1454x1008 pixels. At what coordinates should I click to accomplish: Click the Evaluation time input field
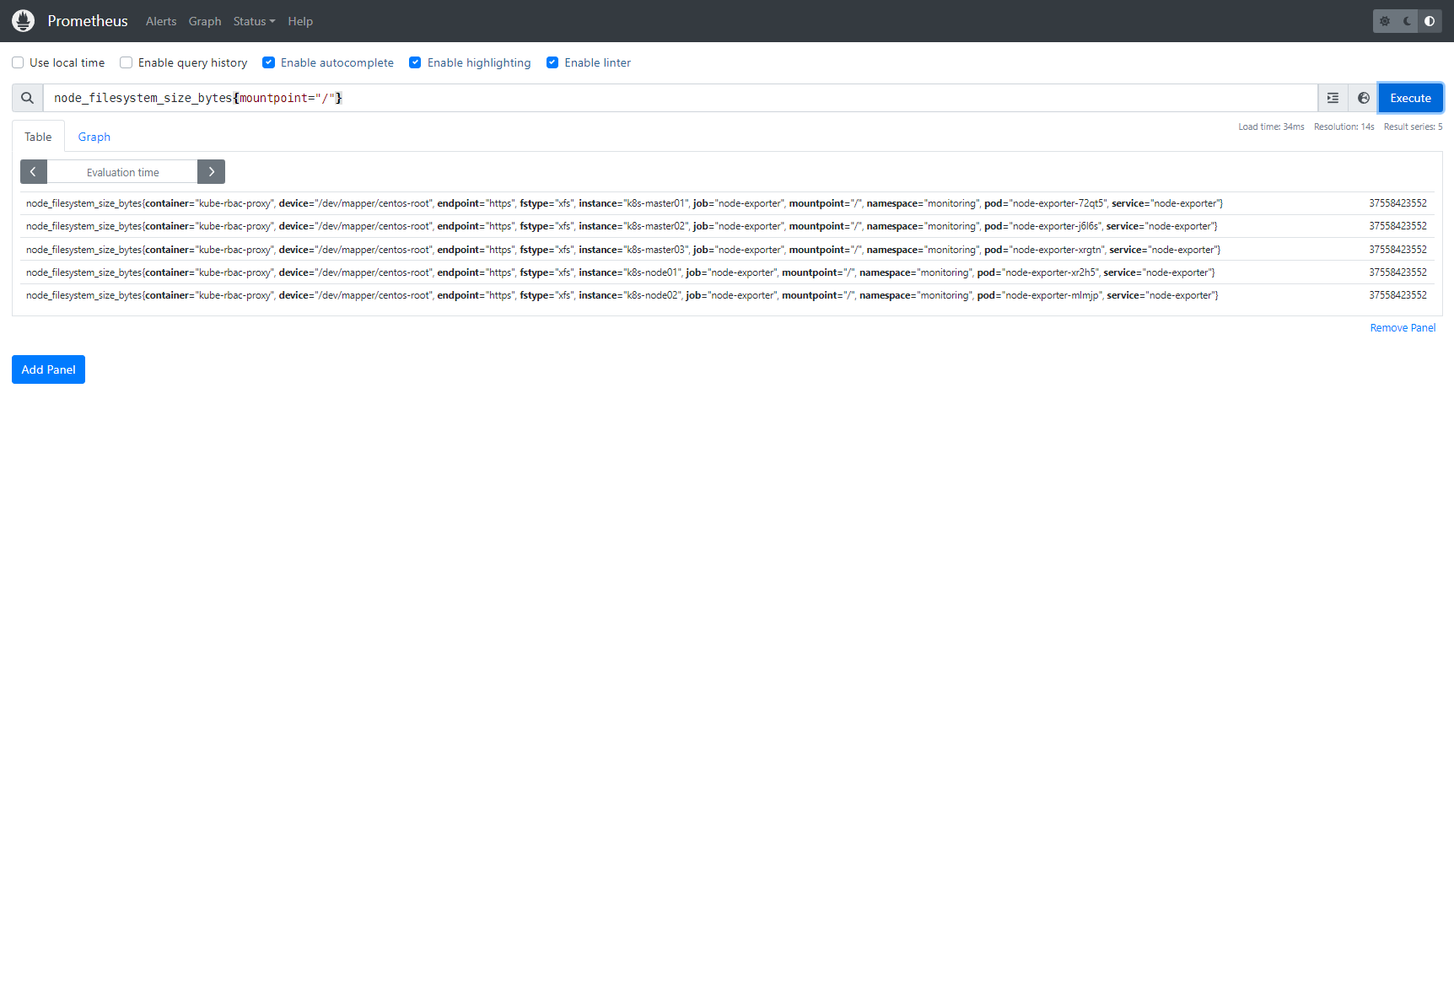click(x=122, y=172)
